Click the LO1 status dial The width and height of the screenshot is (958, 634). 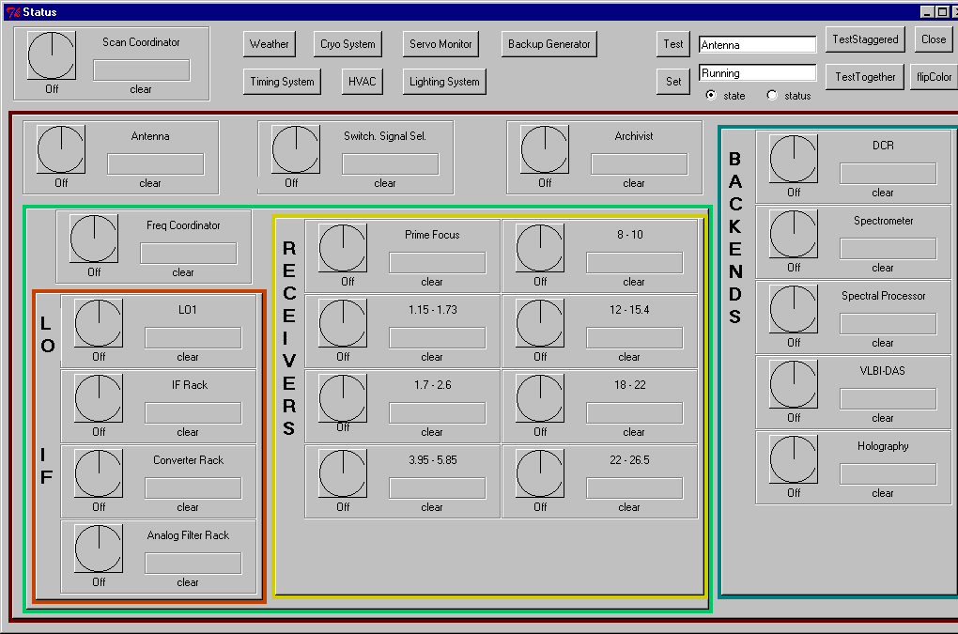coord(99,323)
